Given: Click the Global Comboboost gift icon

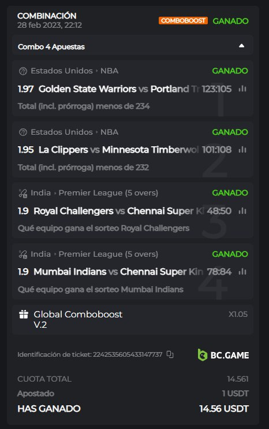Looking at the screenshot, I should click(x=24, y=315).
